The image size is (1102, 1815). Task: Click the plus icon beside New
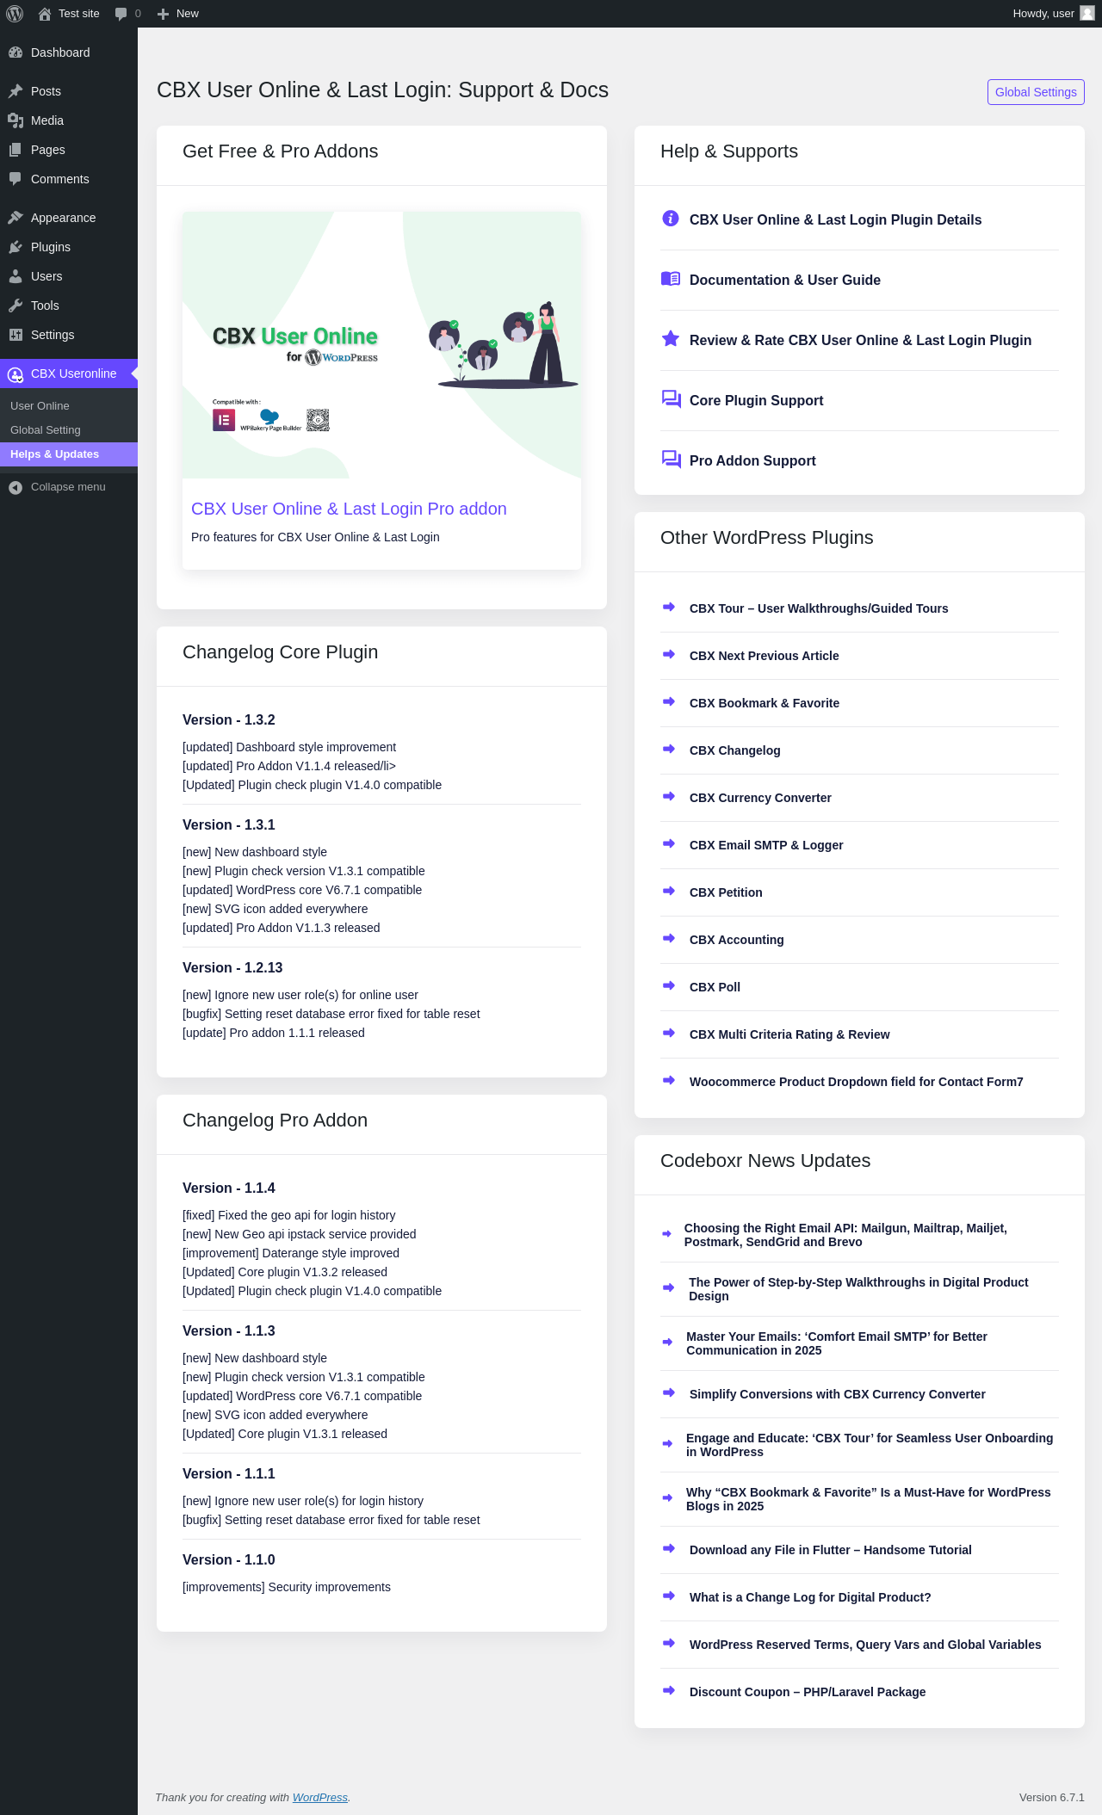coord(163,14)
